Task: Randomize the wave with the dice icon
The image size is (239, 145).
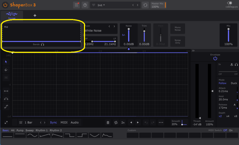Action: coord(116,122)
